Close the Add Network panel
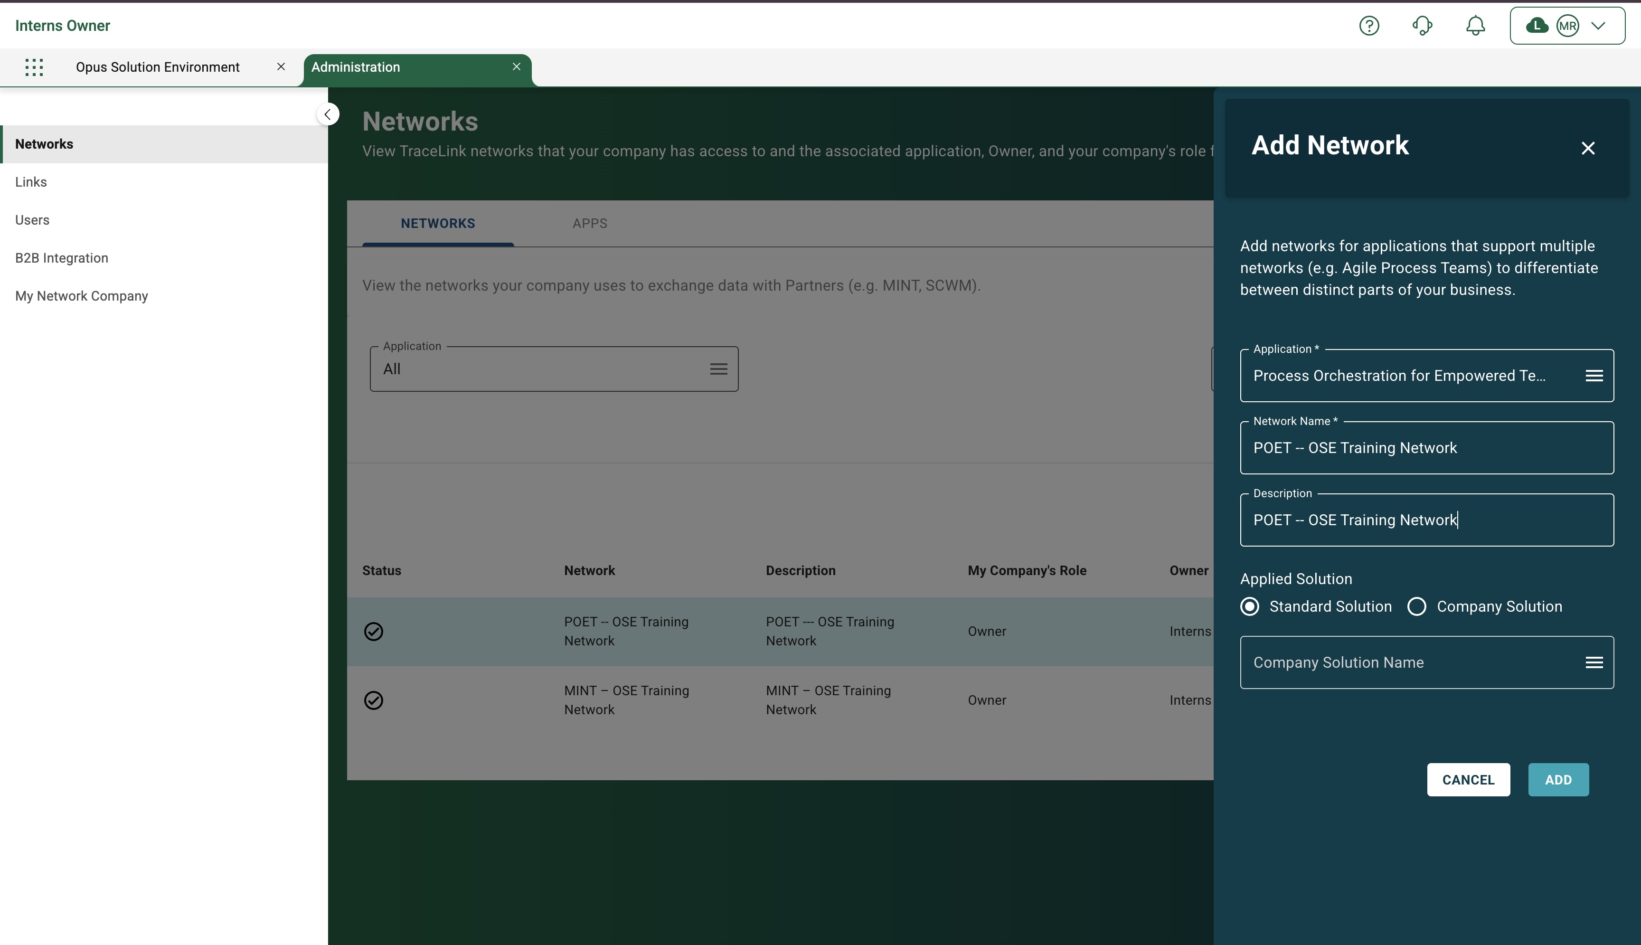The image size is (1641, 945). point(1588,149)
